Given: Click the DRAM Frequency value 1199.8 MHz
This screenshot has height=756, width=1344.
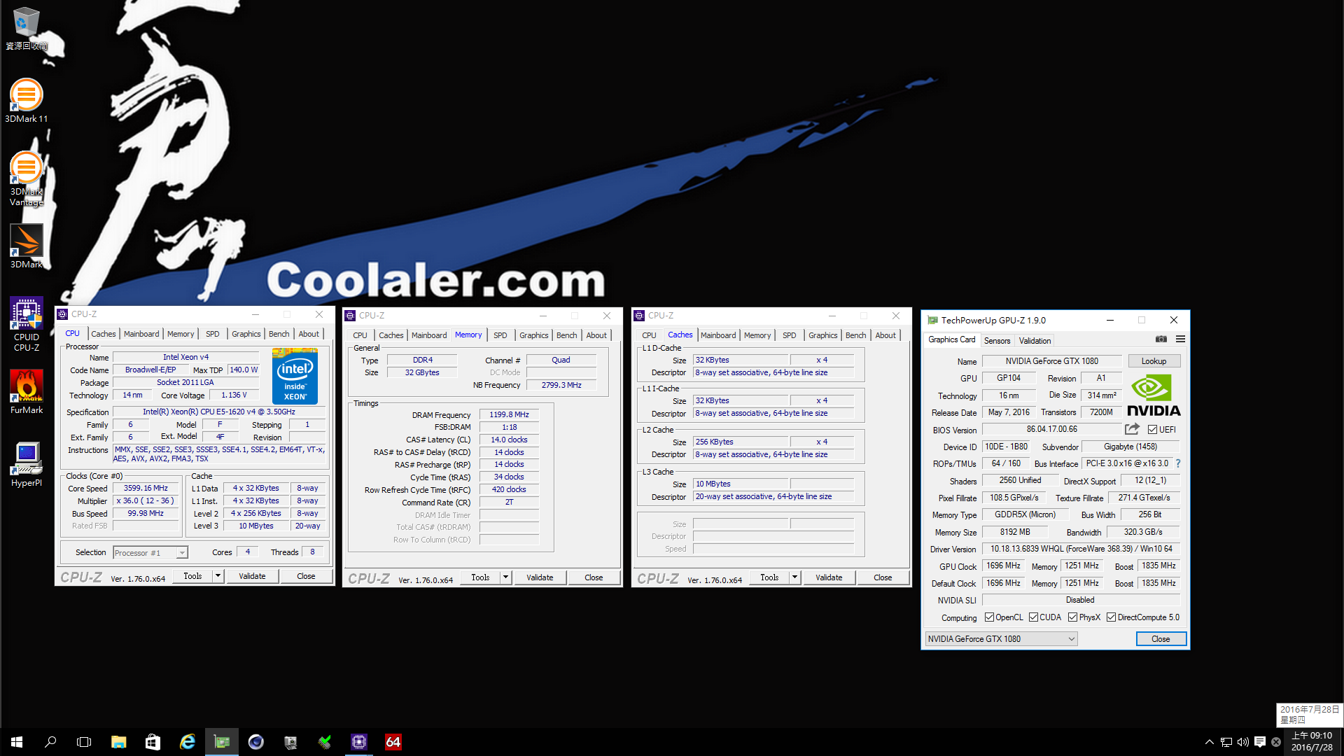Looking at the screenshot, I should 509,414.
